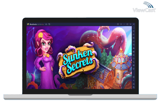159x109 pixels.
Task: Show recent apps icon at sidebar bottom
Action: [134, 87]
